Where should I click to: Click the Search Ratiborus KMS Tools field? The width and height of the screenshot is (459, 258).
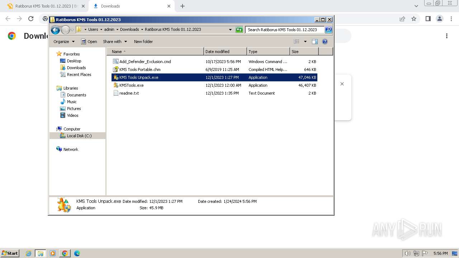coord(285,30)
